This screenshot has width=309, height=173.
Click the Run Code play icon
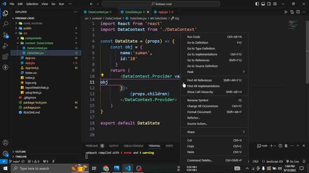click(x=286, y=12)
